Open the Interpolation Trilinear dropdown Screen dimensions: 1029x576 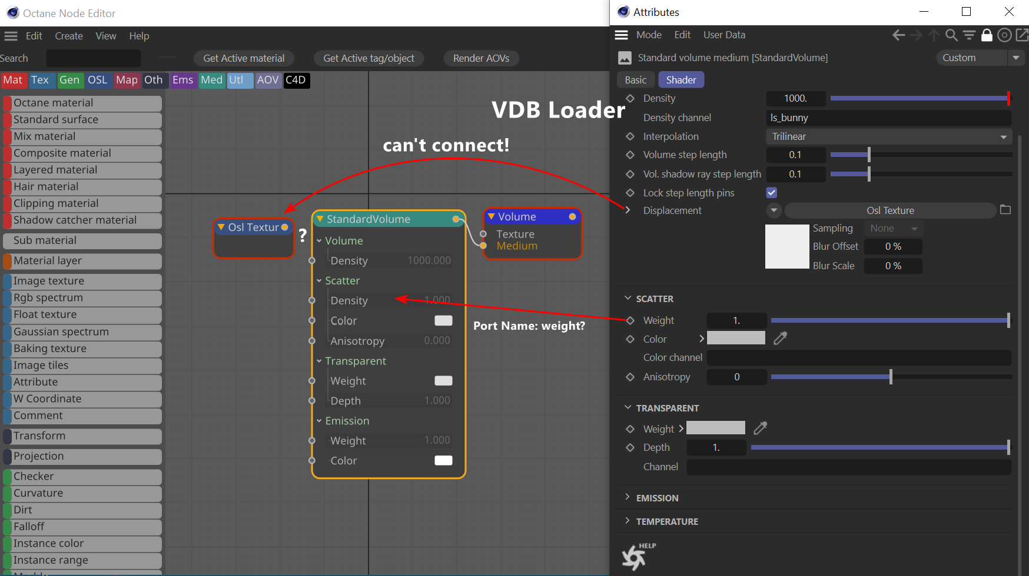tap(889, 136)
